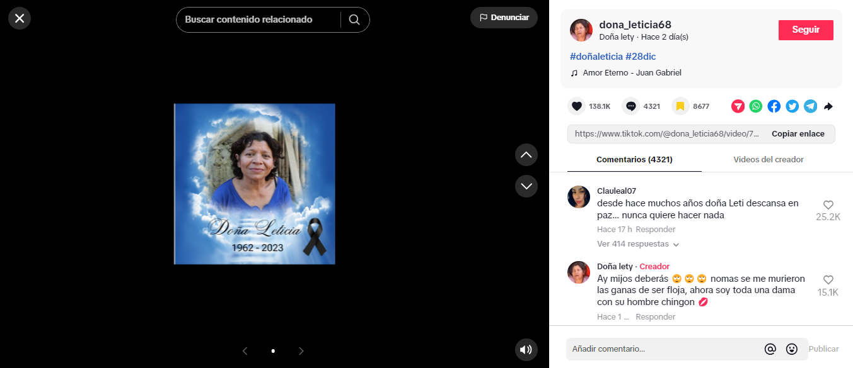
Task: Go to the next video with the down chevron
Action: coord(526,186)
